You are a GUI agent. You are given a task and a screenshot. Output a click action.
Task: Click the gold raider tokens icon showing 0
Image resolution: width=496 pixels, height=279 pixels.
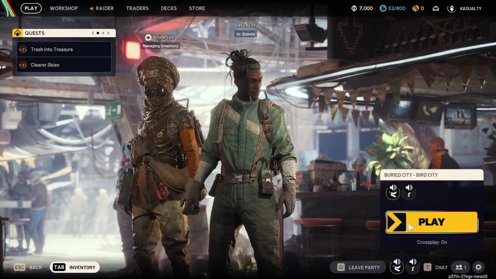[415, 8]
